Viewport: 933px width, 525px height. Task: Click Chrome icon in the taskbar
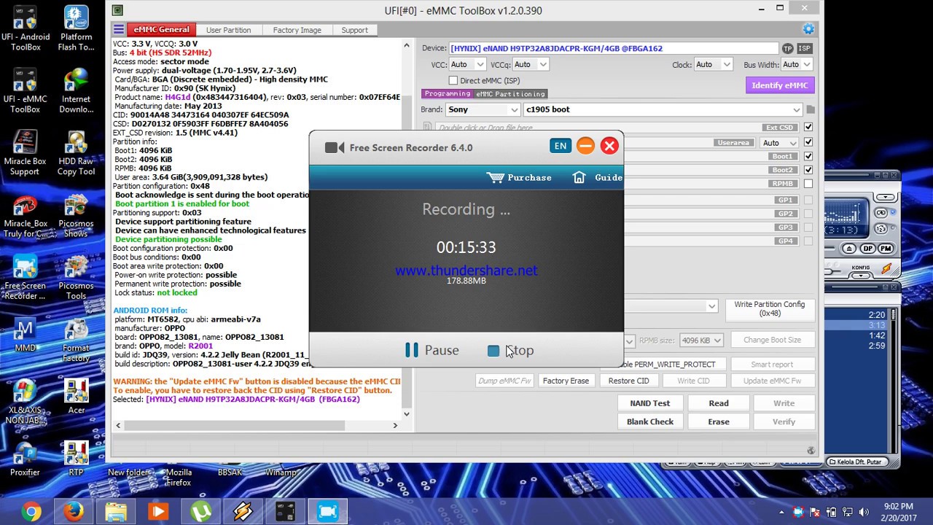(x=31, y=512)
